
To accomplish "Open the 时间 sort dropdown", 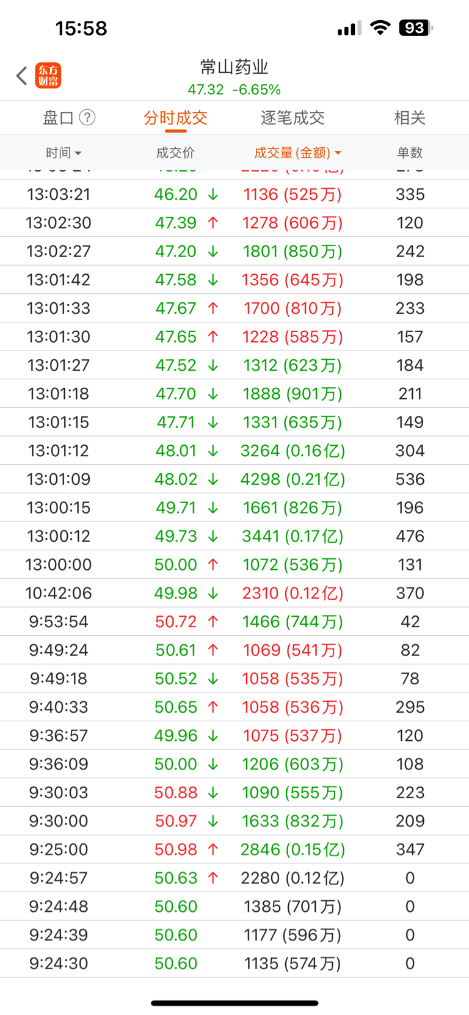I will tap(64, 153).
